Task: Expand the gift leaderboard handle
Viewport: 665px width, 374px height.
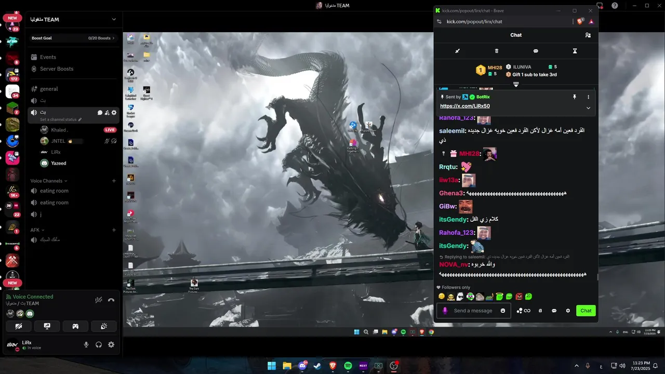Action: pos(516,84)
